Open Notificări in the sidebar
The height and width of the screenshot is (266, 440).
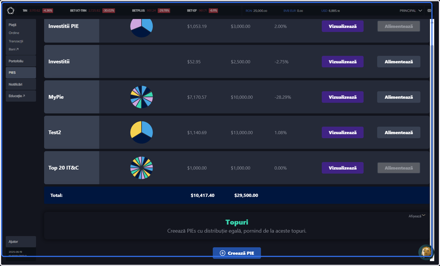[21, 84]
